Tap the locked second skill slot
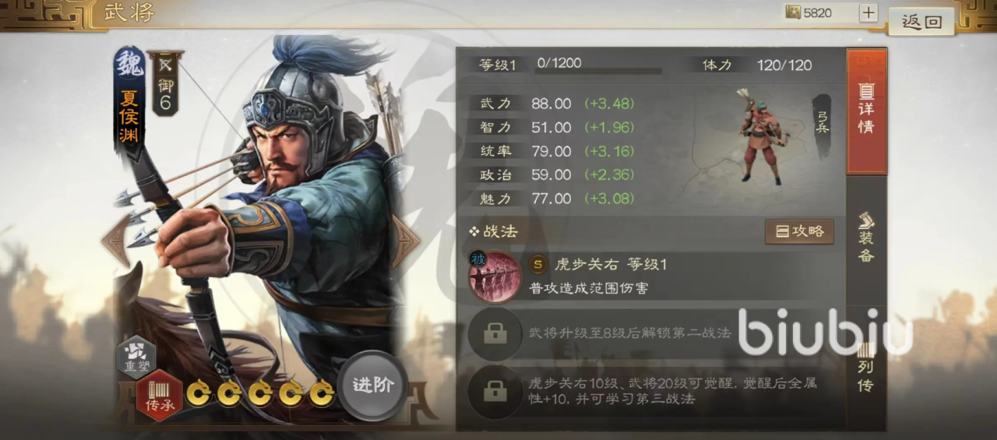Image resolution: width=997 pixels, height=440 pixels. pos(495,333)
